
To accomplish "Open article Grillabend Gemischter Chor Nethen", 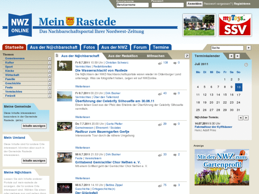I will coord(108,162).
